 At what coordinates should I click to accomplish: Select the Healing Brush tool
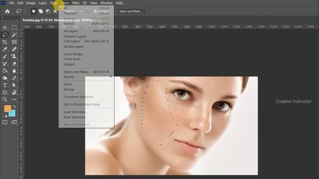[14, 49]
